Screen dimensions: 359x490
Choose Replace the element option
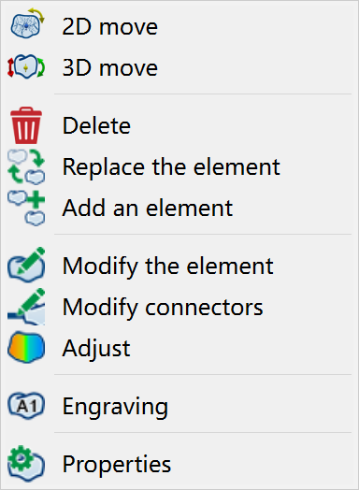click(x=179, y=166)
